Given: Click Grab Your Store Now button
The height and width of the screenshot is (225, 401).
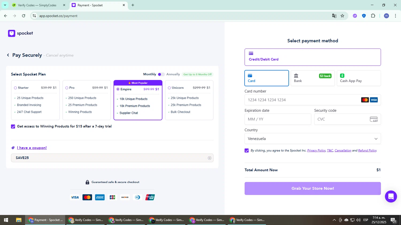Looking at the screenshot, I should pyautogui.click(x=313, y=188).
